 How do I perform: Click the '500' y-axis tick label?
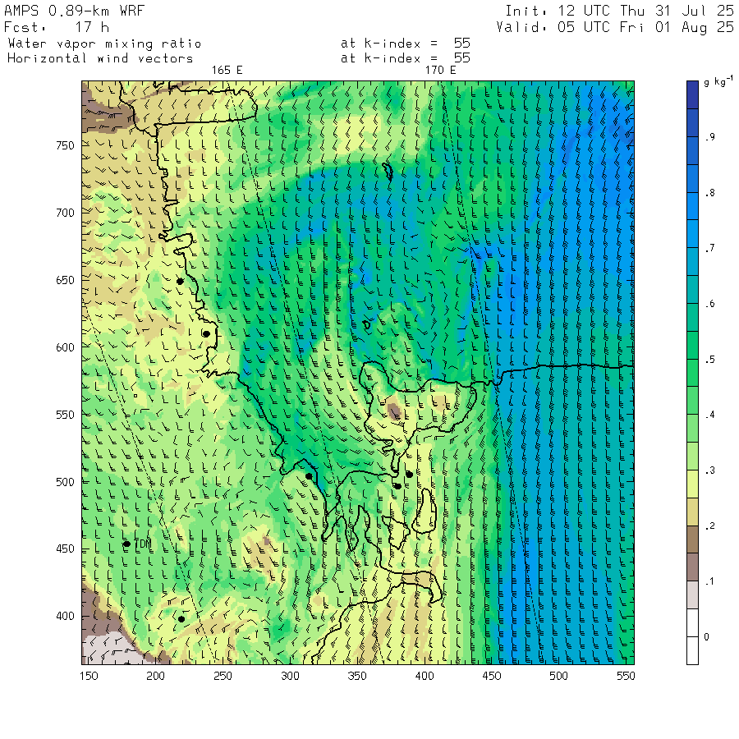coord(65,482)
